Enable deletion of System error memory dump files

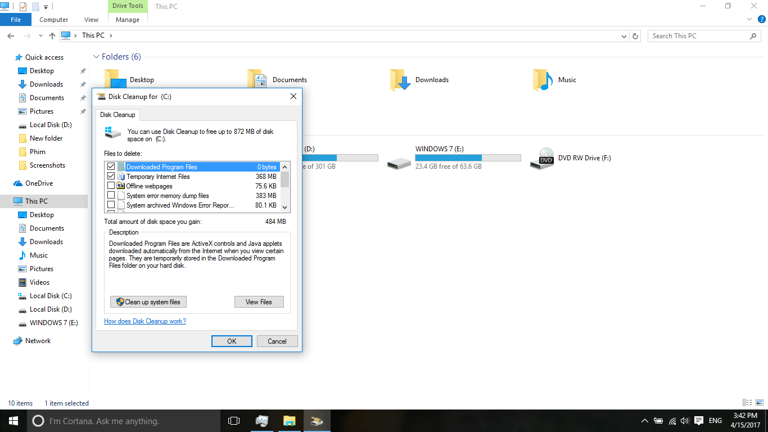click(x=111, y=195)
